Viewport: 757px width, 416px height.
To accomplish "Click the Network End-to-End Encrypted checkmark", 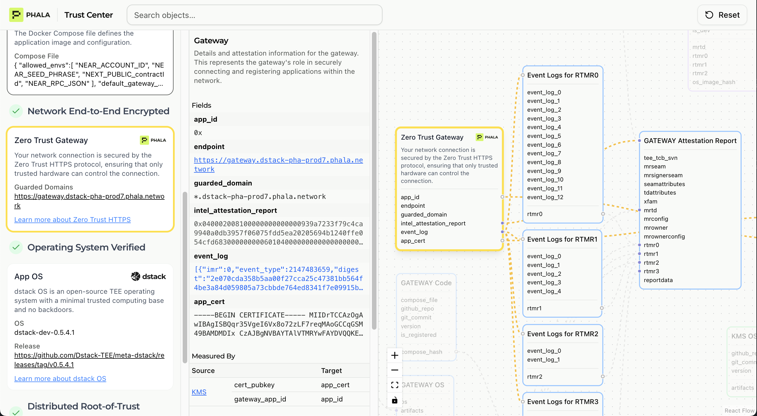I will pos(16,111).
